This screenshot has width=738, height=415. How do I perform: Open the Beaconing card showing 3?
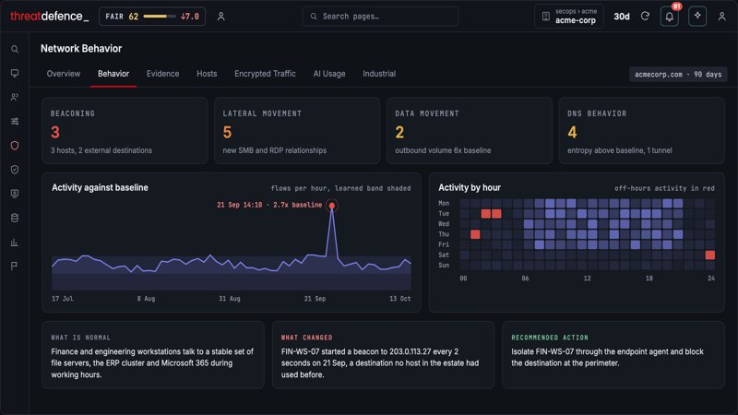click(125, 131)
